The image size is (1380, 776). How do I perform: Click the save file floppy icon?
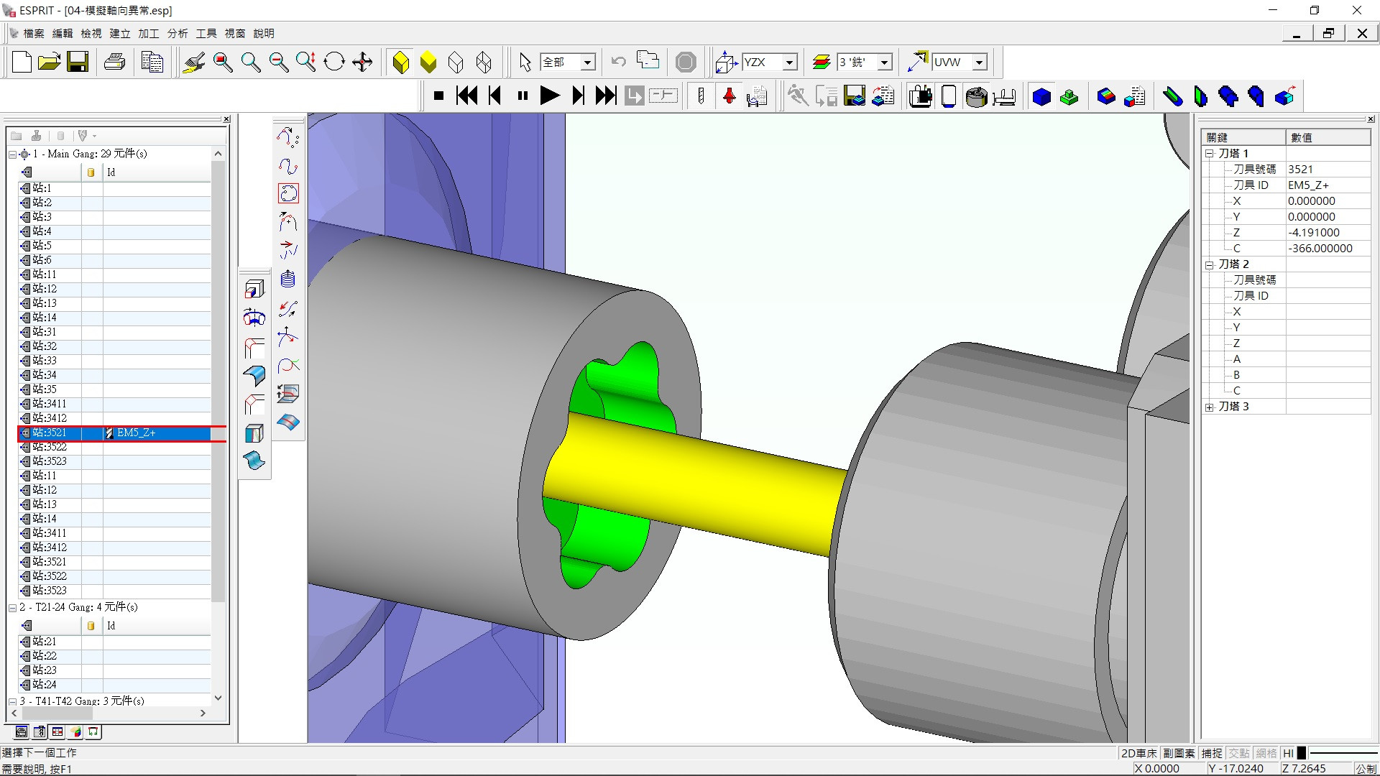(78, 63)
